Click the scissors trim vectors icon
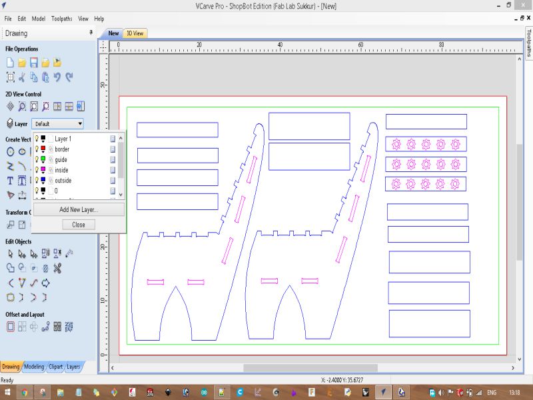533x400 pixels. pyautogui.click(x=57, y=268)
